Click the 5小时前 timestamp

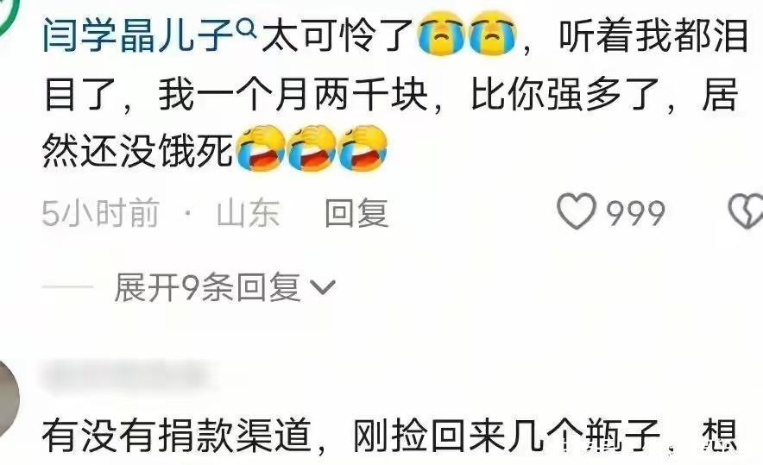click(x=101, y=212)
